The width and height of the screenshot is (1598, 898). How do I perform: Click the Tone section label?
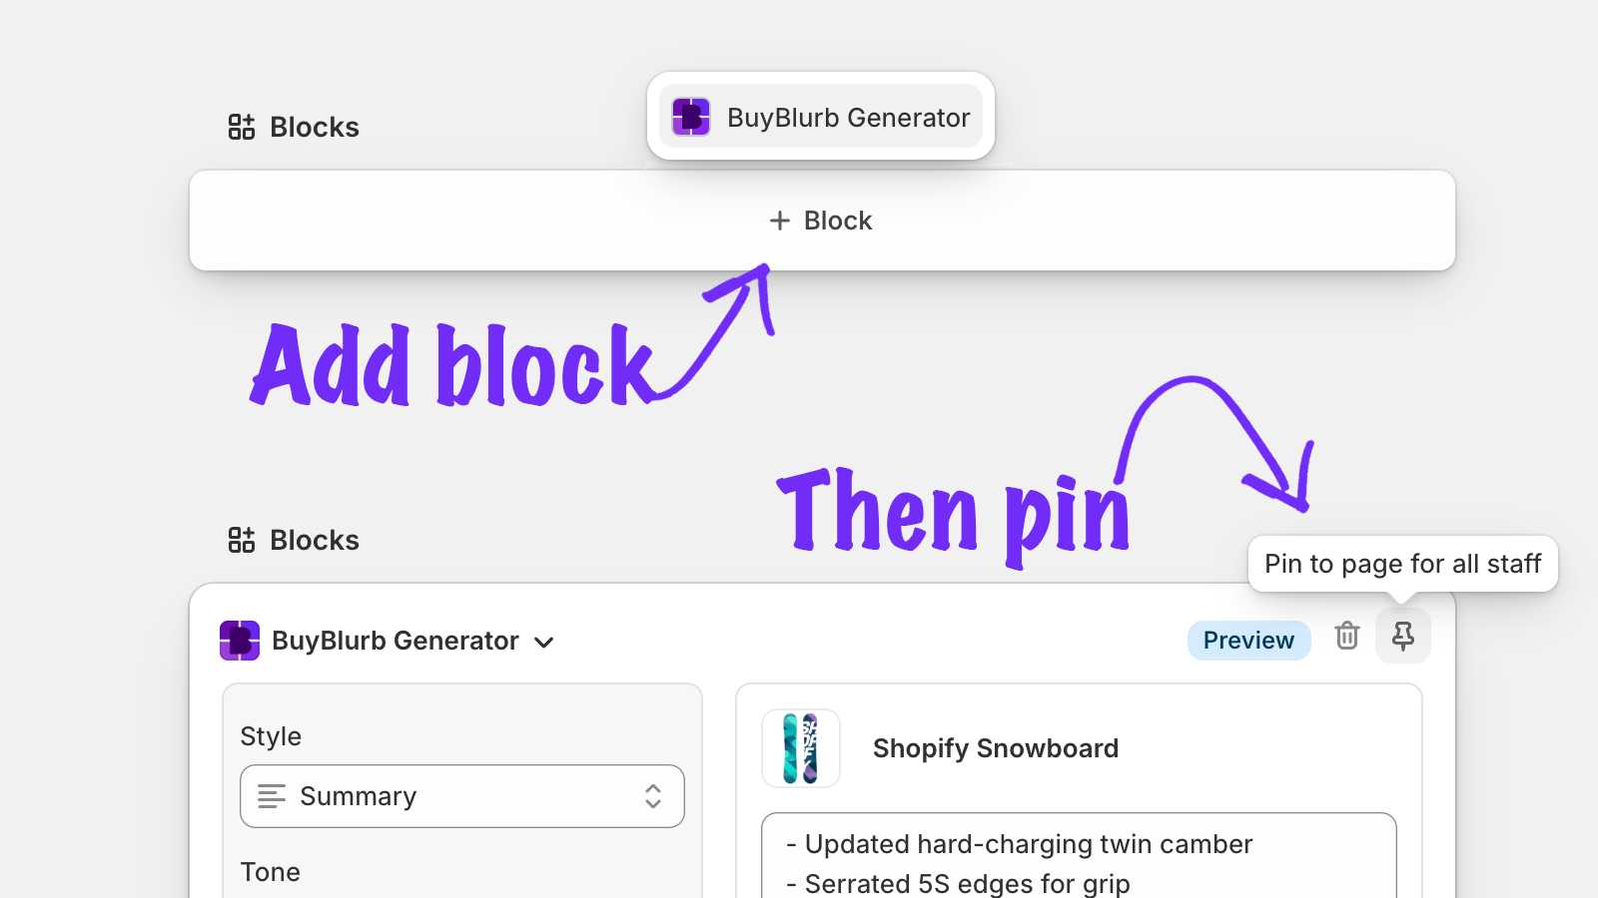[x=270, y=871]
